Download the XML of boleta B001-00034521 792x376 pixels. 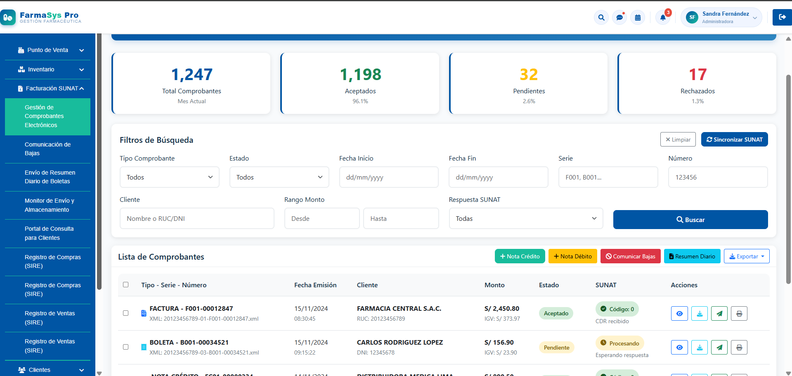[x=699, y=347]
